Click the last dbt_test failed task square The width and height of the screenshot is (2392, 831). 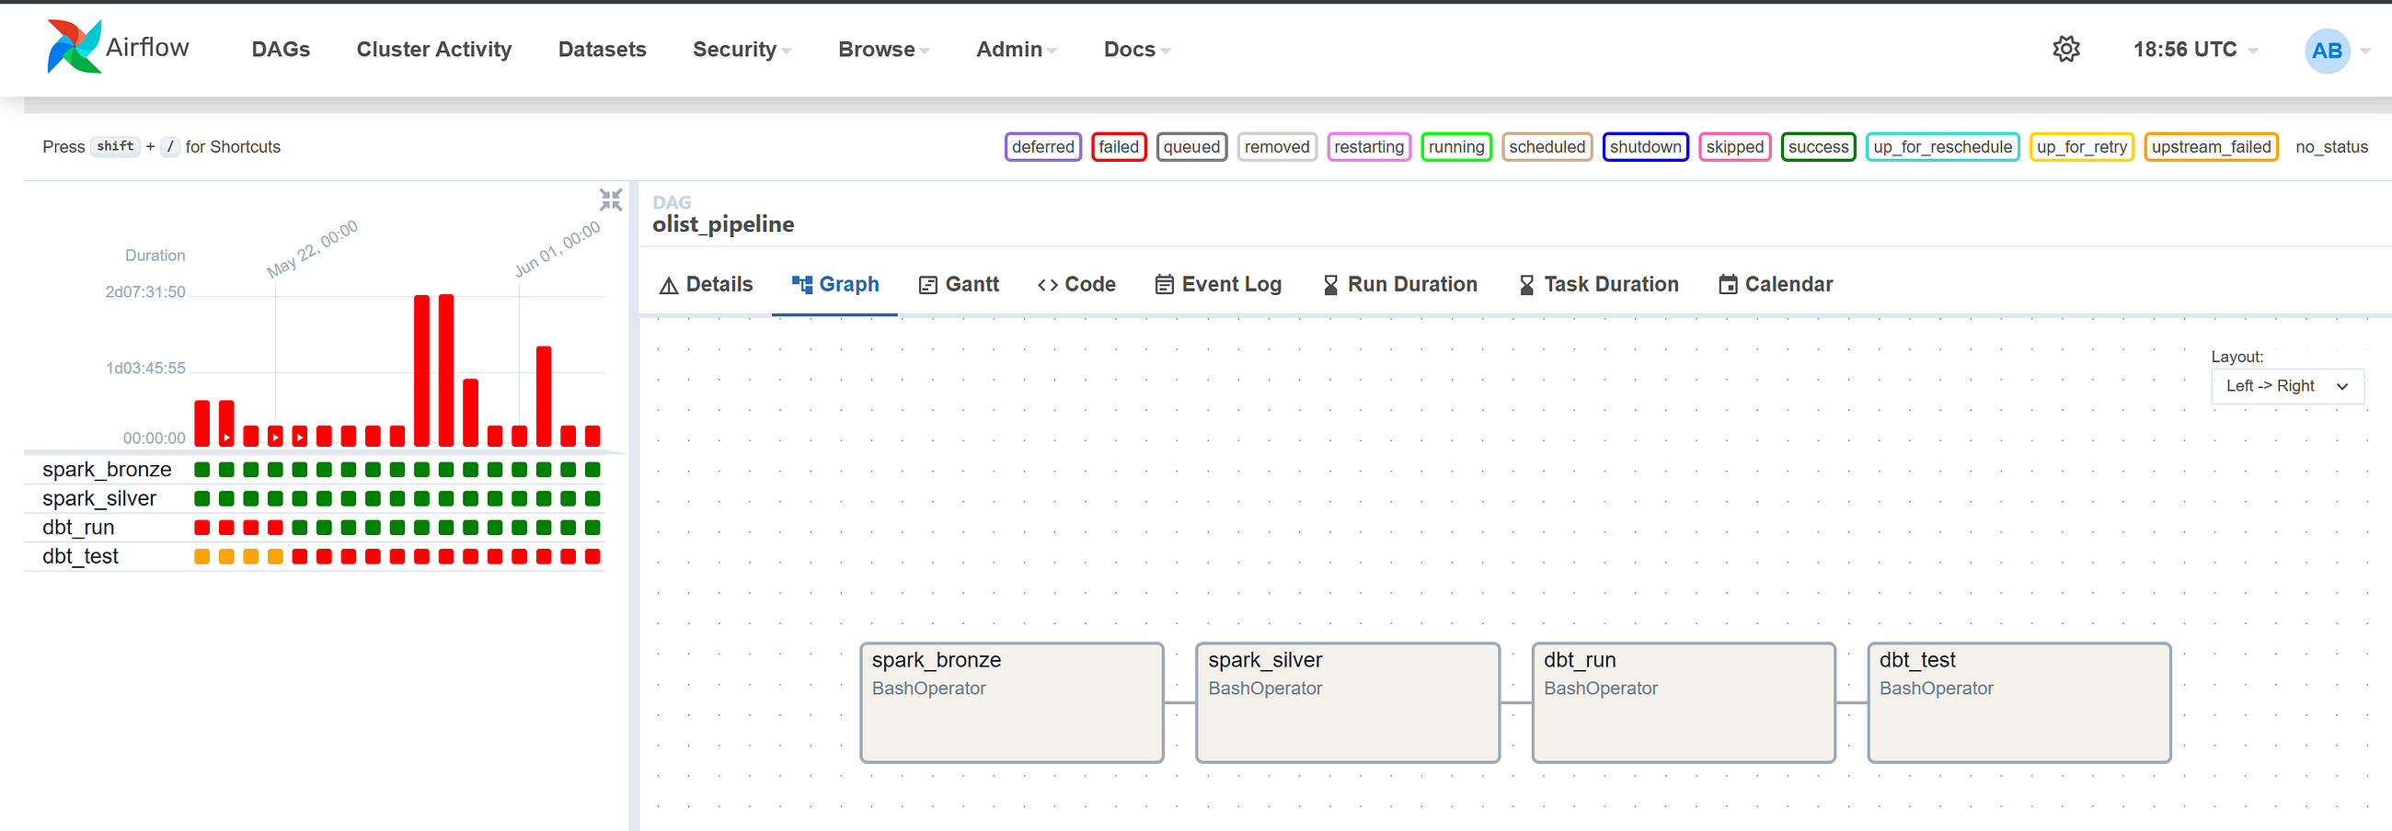click(592, 556)
